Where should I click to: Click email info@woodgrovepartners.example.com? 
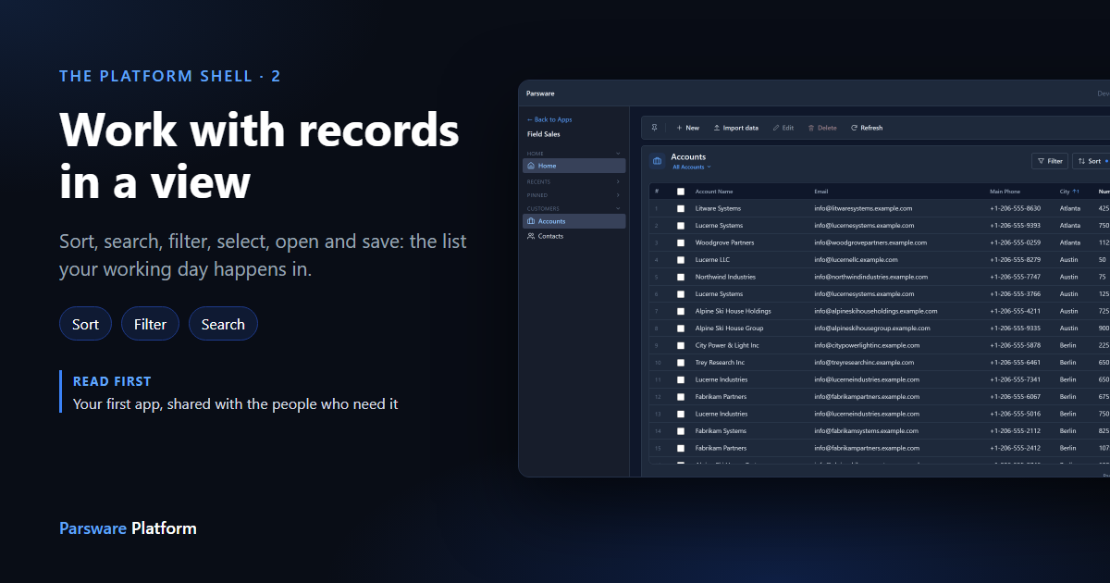pos(870,242)
